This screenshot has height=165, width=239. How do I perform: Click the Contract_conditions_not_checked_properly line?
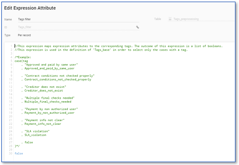tap(58, 80)
